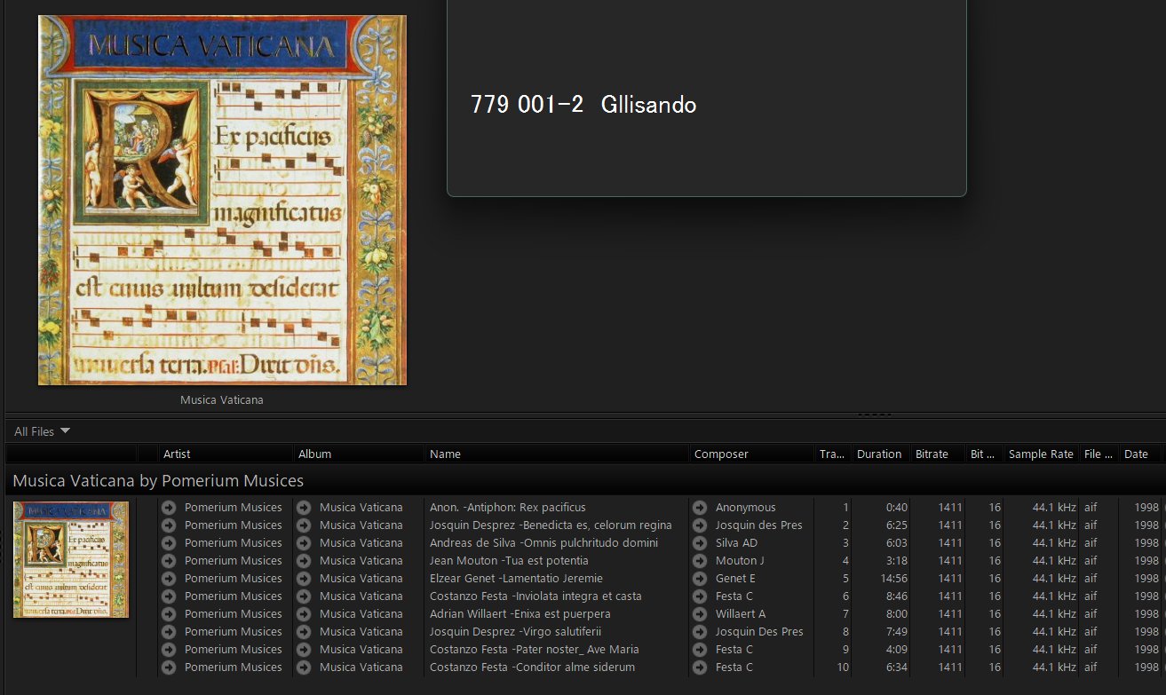Image resolution: width=1166 pixels, height=695 pixels.
Task: Click album arrow icon on Benedicta es row
Action: [x=304, y=525]
